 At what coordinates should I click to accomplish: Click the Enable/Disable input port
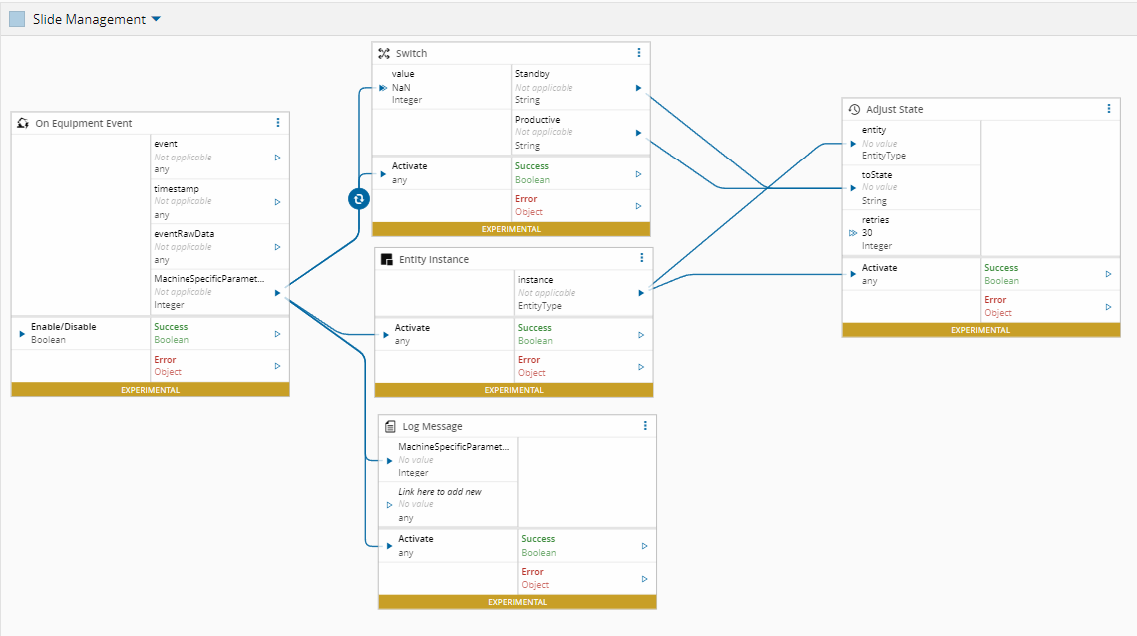point(22,333)
